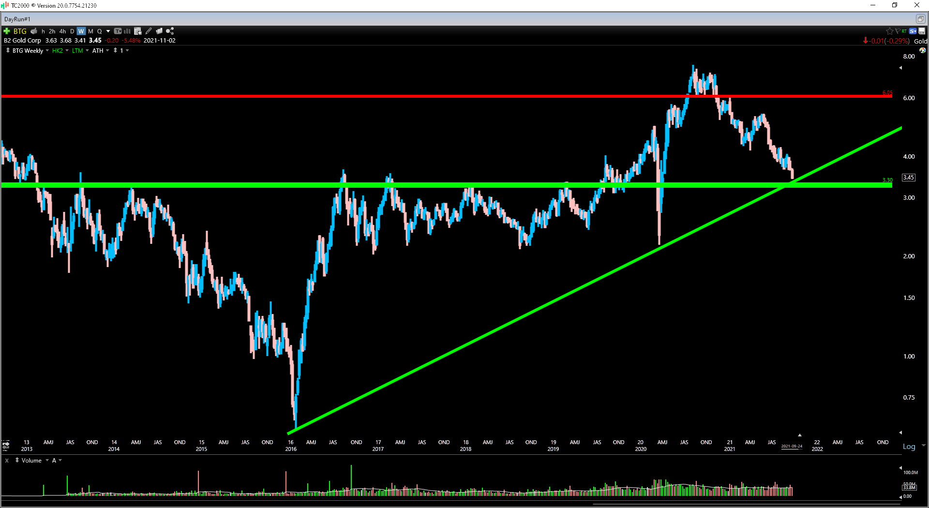Click the share chart icon
Viewport: 929px width, 508px height.
tap(170, 31)
